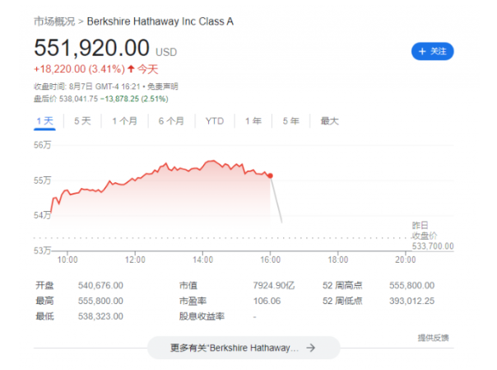
Task: Click the blue 关注 follow button
Action: point(432,51)
